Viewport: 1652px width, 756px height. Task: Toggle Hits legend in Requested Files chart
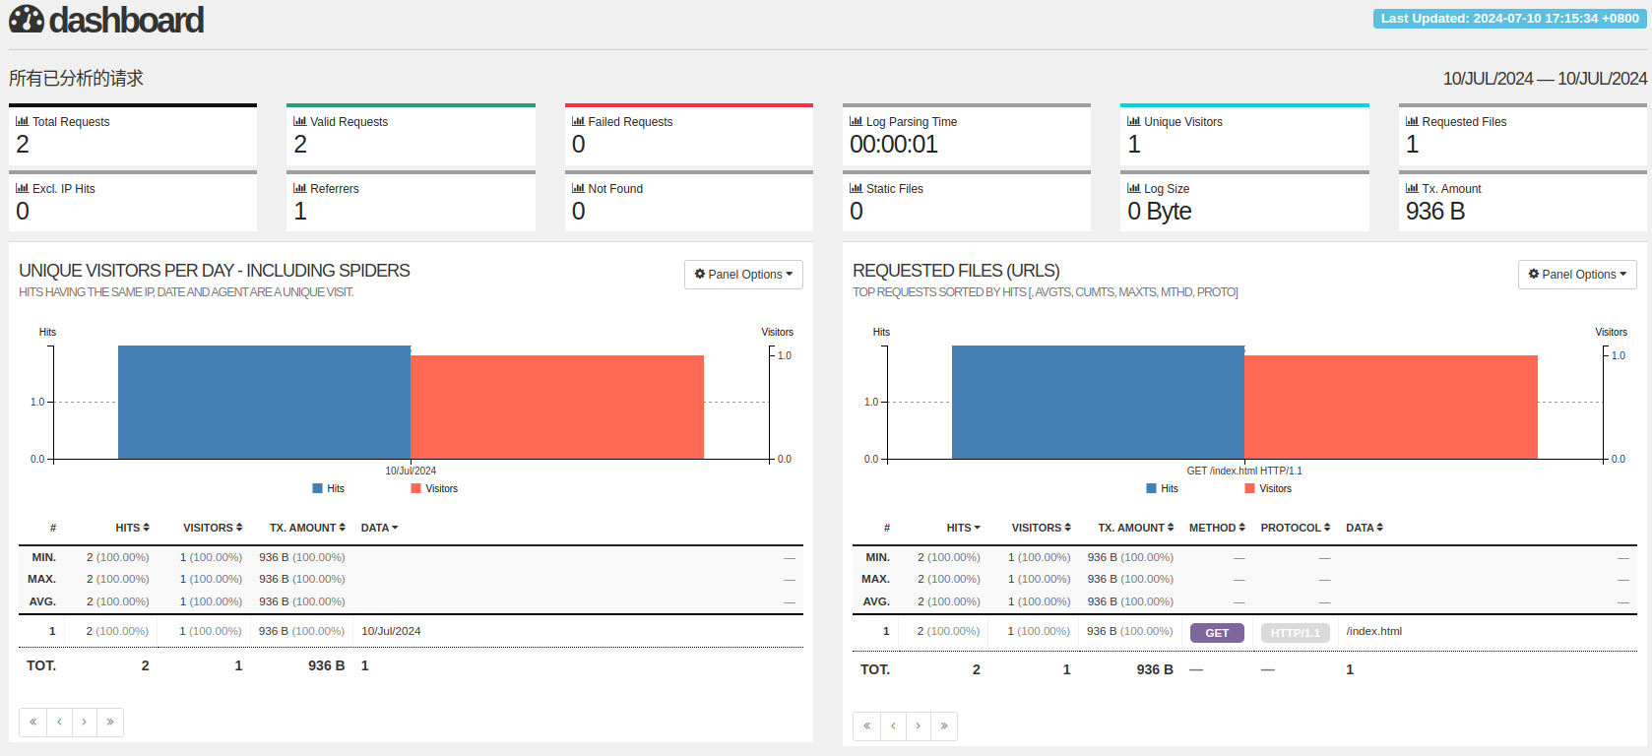coord(1162,488)
